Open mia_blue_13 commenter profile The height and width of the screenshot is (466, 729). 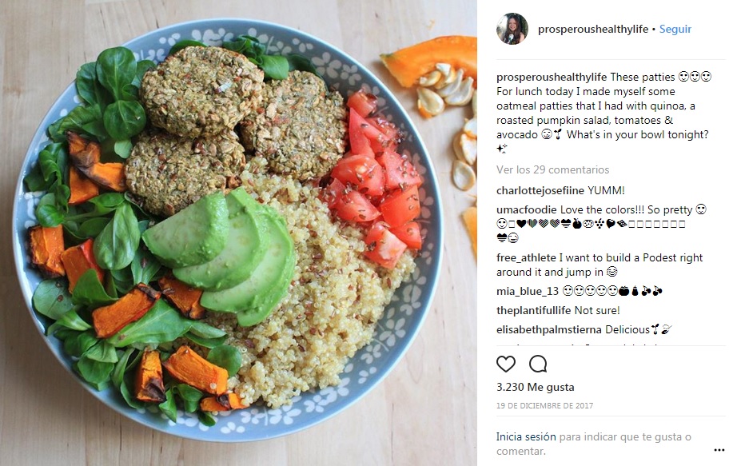coord(528,291)
